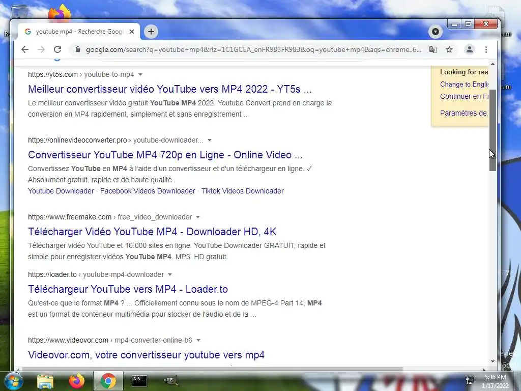Open Téléchargeur YouTube vers MP4 Loader.to result
The image size is (521, 391).
click(128, 289)
